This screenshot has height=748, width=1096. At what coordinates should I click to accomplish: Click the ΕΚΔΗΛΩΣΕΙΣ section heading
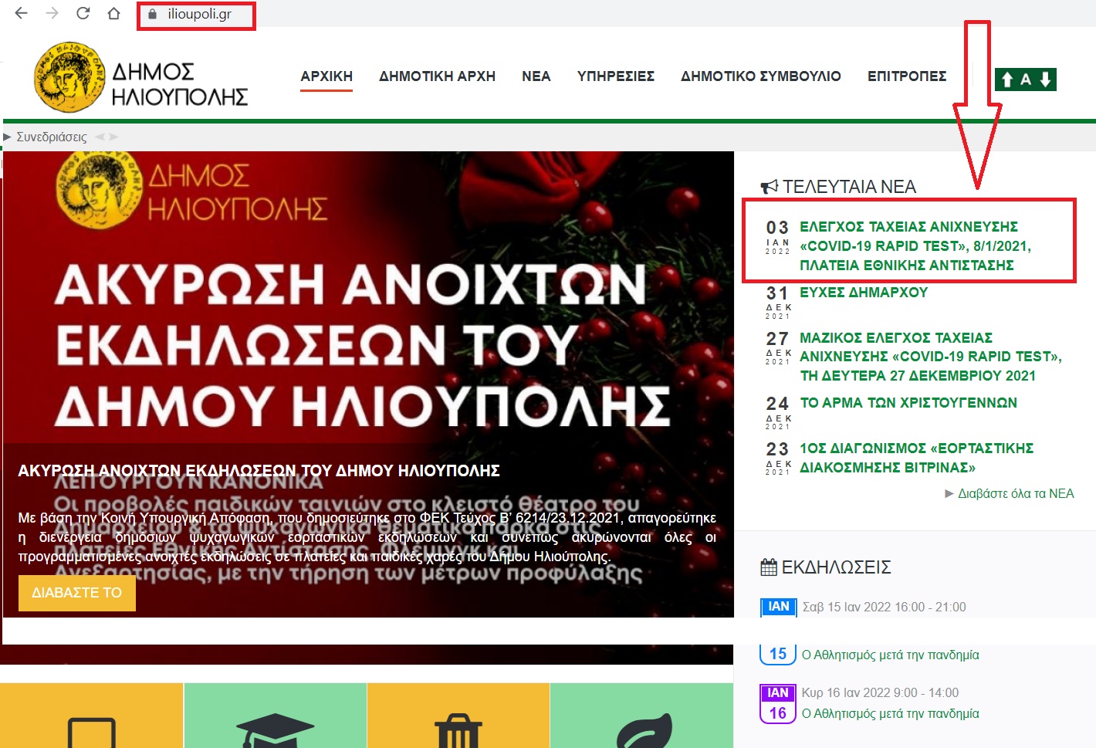(837, 567)
